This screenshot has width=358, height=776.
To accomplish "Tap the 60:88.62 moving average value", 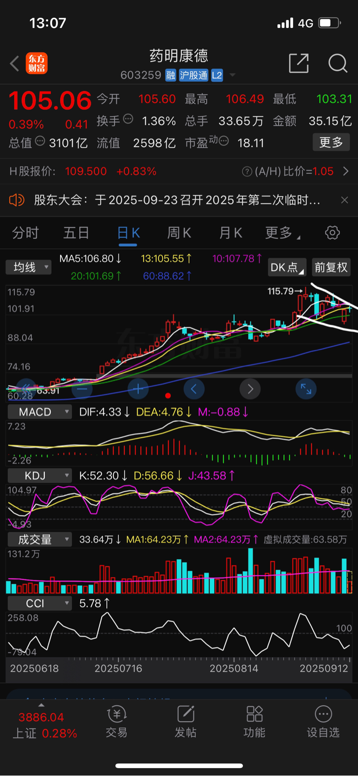I will pos(167,276).
